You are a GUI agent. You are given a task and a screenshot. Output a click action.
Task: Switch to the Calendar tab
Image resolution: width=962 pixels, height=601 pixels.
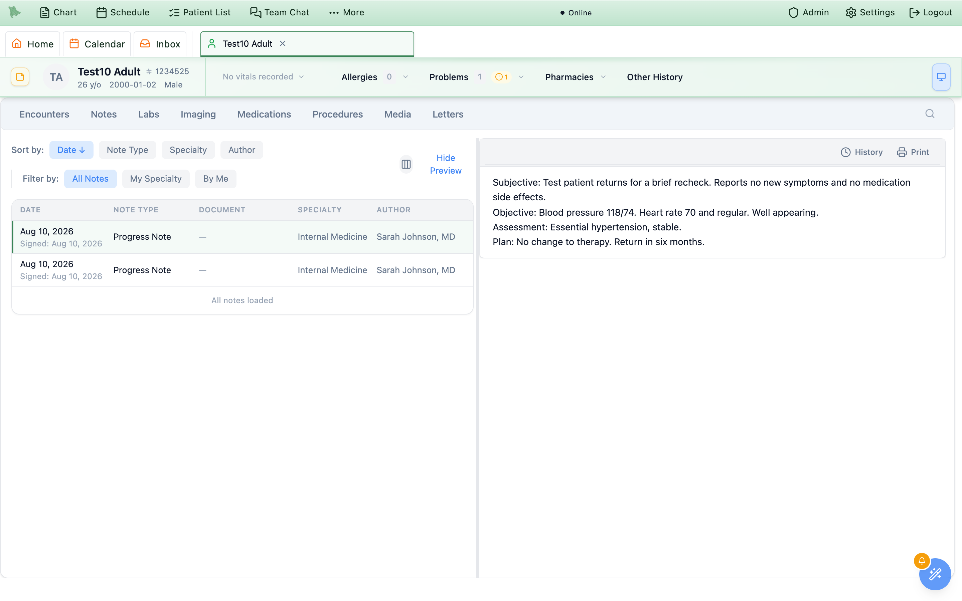97,44
